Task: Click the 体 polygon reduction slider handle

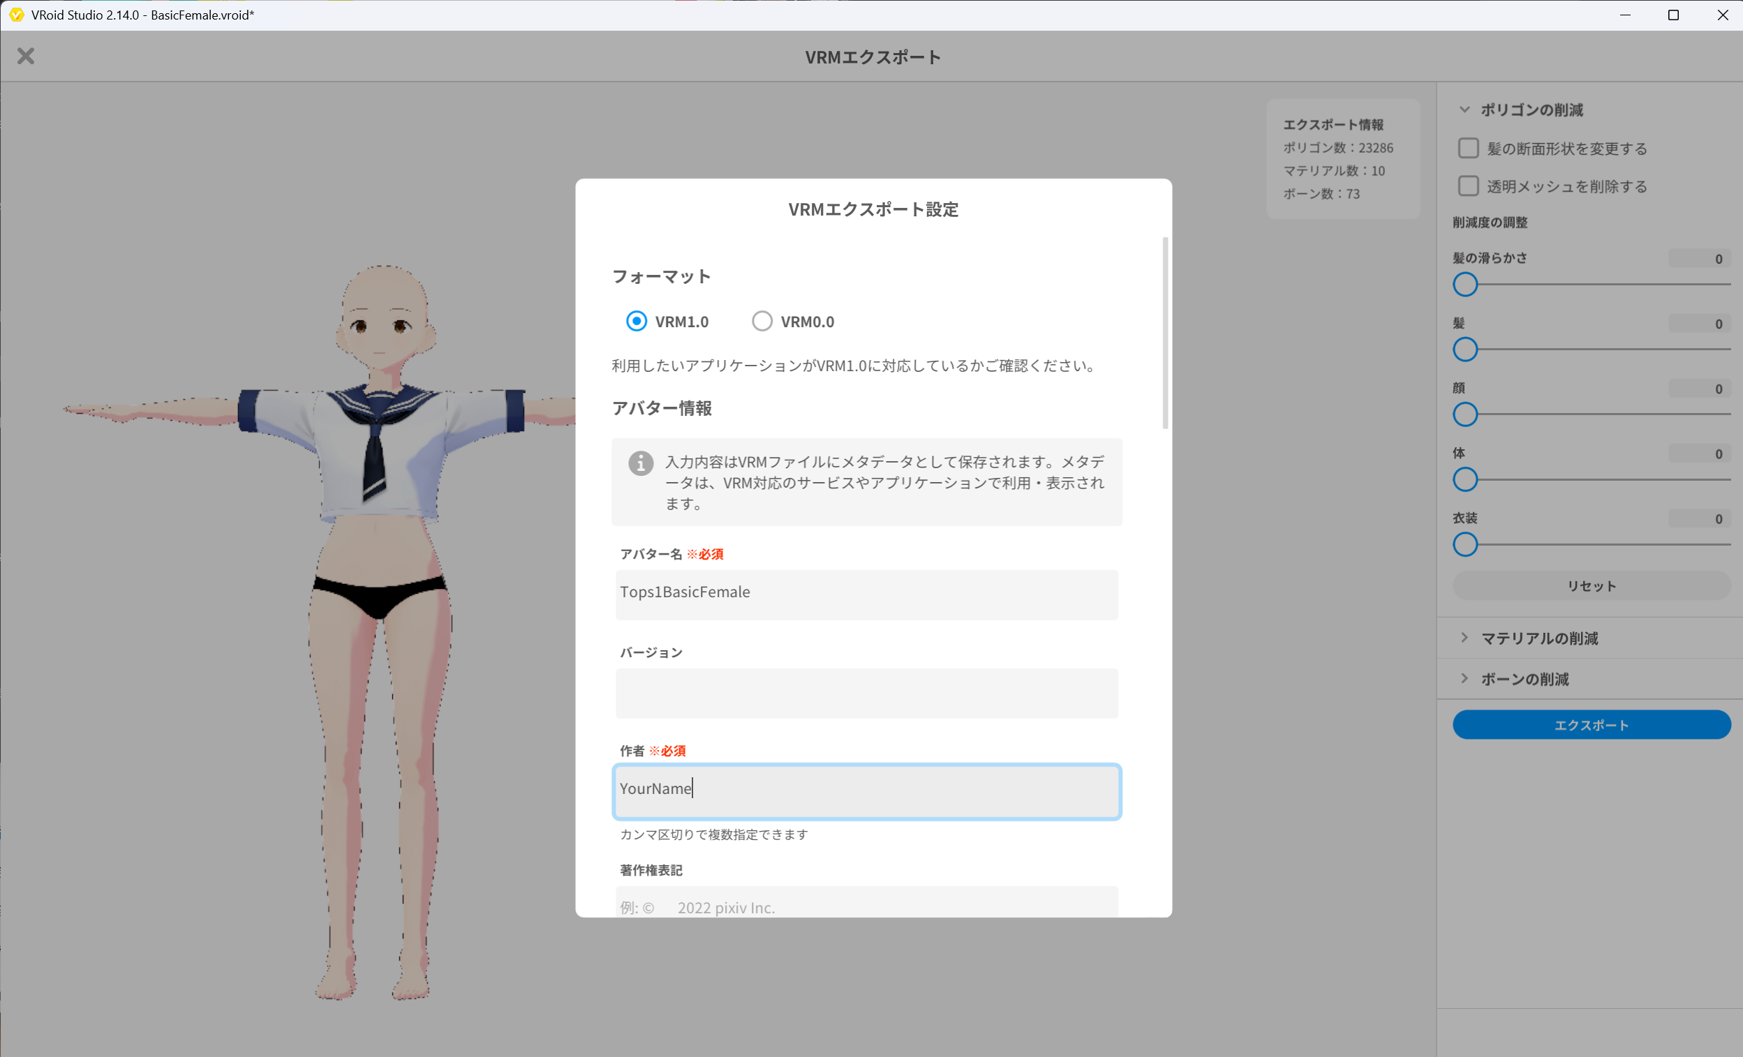Action: click(x=1465, y=479)
